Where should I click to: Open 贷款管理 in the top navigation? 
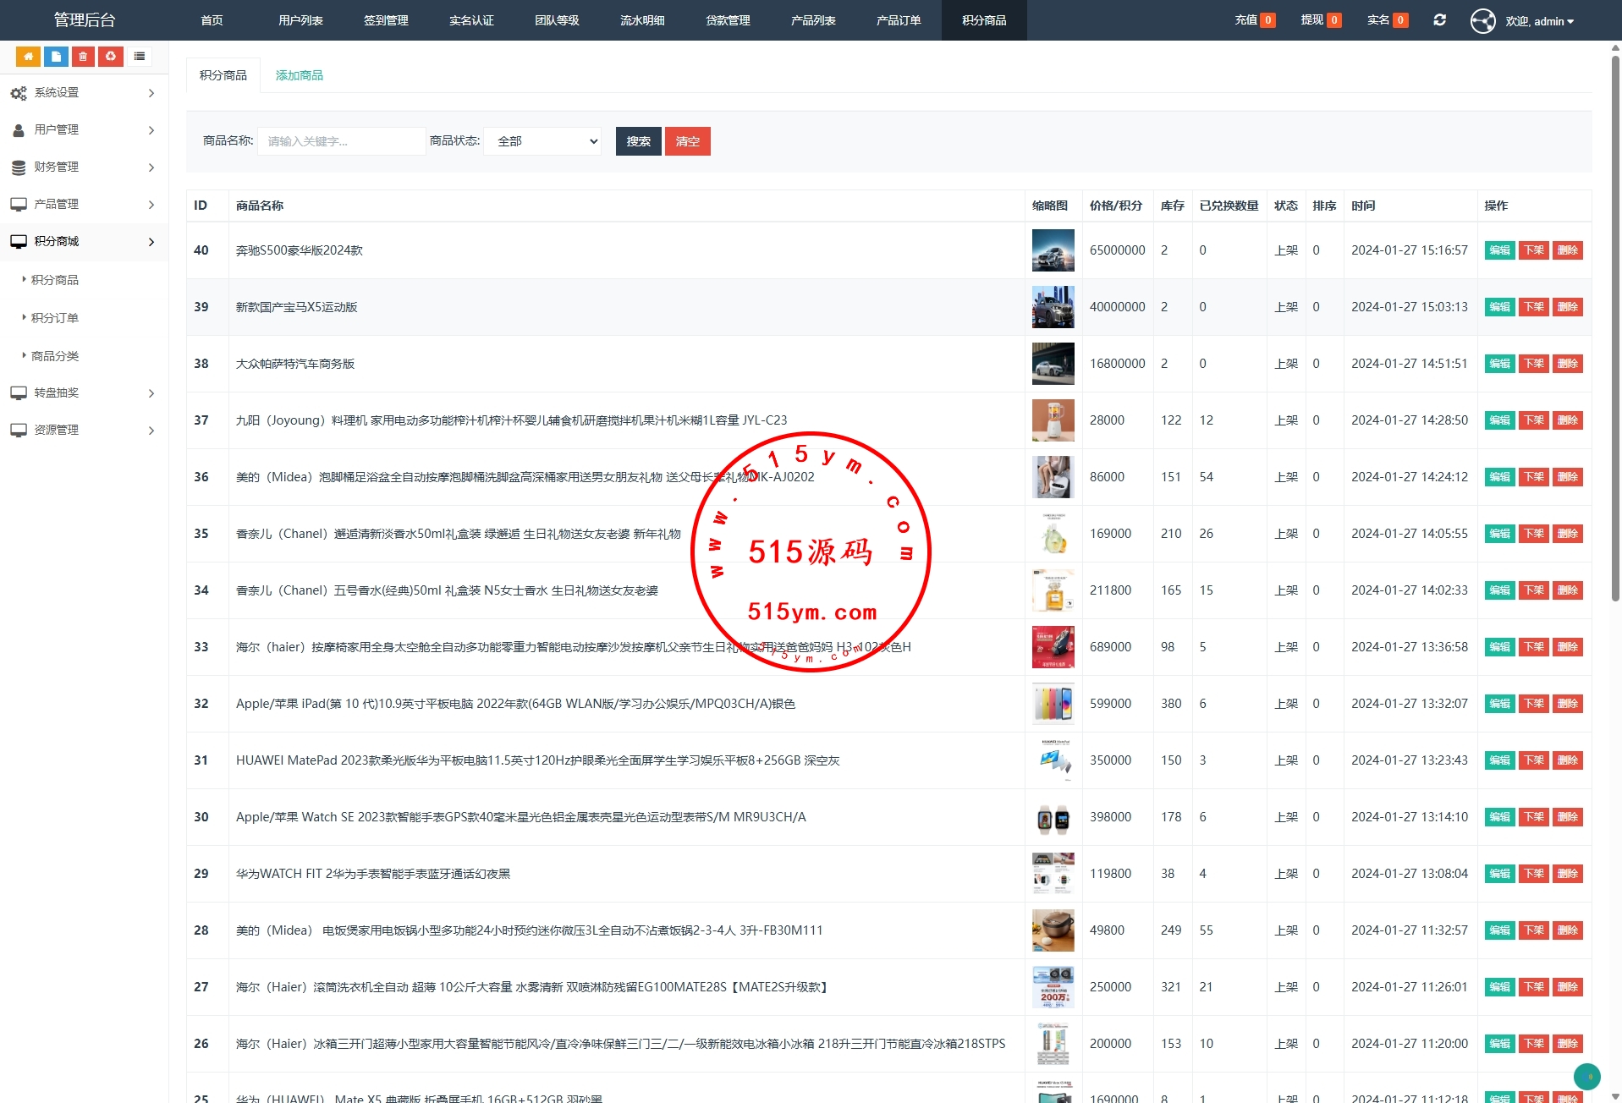pos(728,20)
